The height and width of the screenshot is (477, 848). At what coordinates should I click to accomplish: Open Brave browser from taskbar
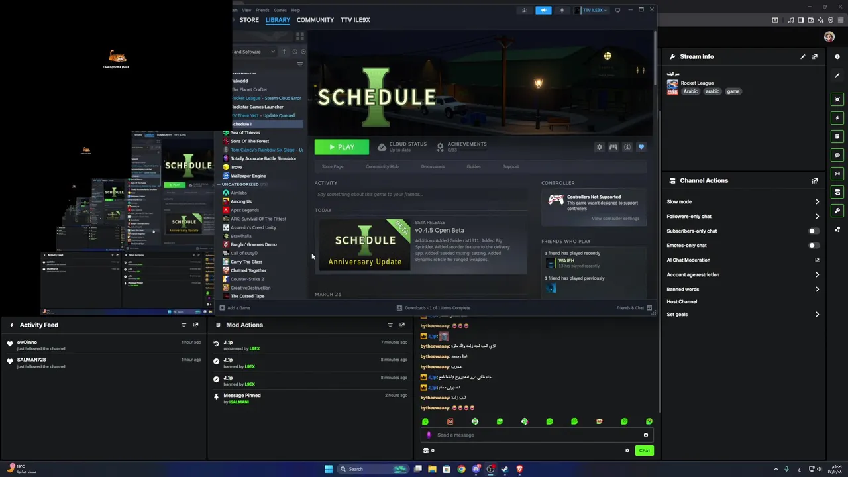coord(519,469)
